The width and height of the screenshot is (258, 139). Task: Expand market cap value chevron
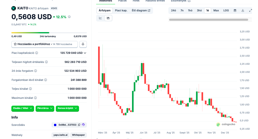point(85,53)
